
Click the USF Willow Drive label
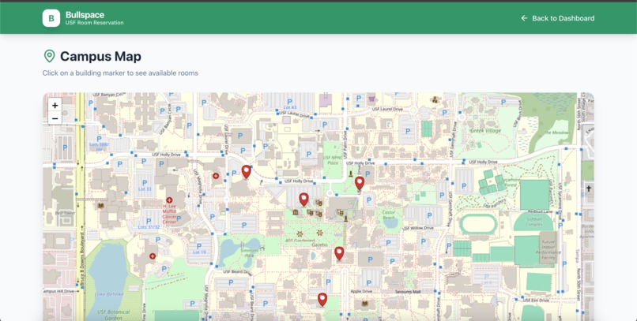[x=418, y=228]
